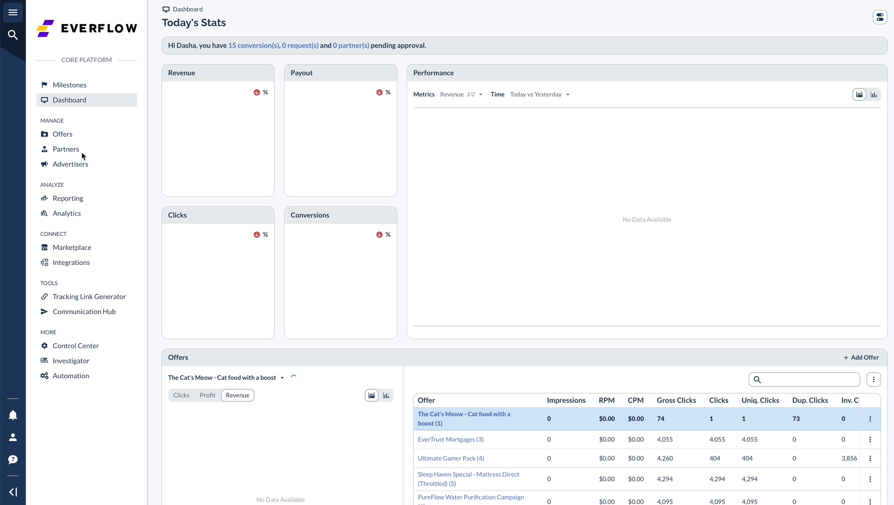Open Marketplace in sidebar
The image size is (894, 505).
[86, 247]
